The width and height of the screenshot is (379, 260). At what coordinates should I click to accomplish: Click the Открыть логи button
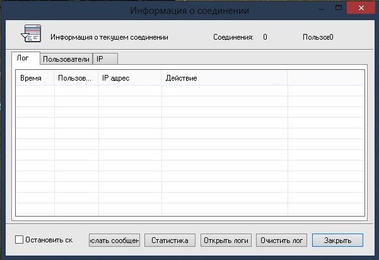(226, 240)
